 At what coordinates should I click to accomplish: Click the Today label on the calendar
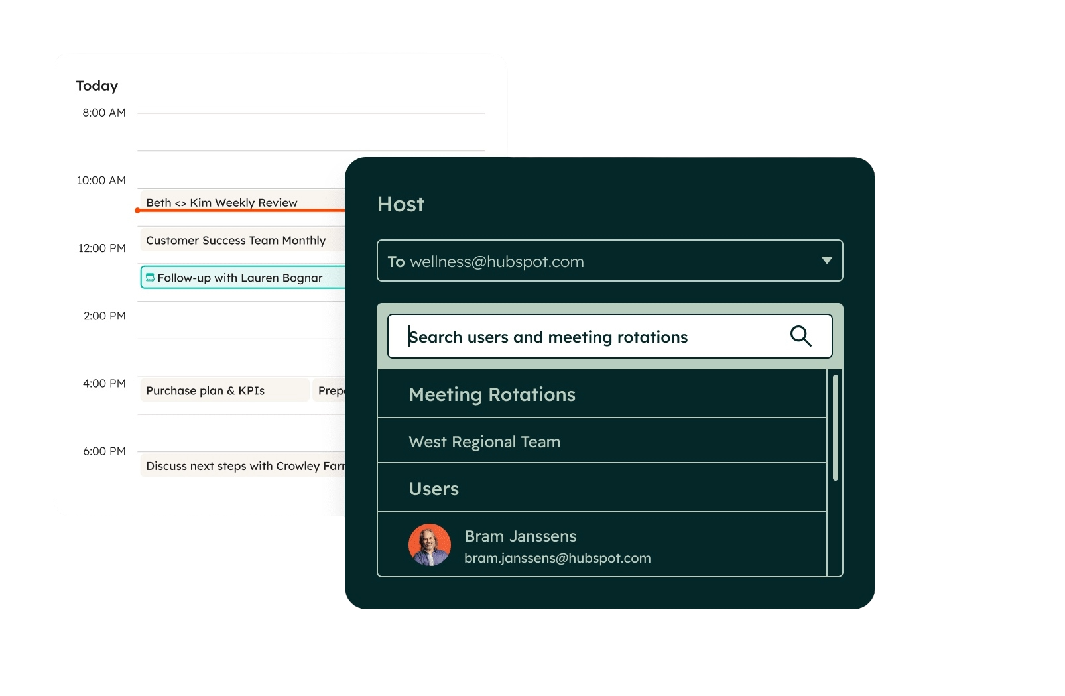tap(97, 86)
